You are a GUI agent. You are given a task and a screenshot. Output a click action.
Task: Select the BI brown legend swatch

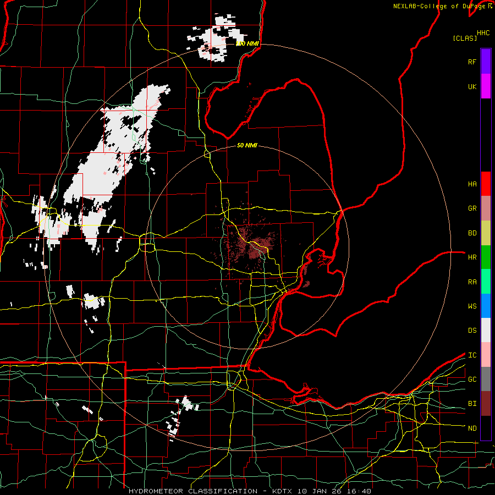pos(486,404)
